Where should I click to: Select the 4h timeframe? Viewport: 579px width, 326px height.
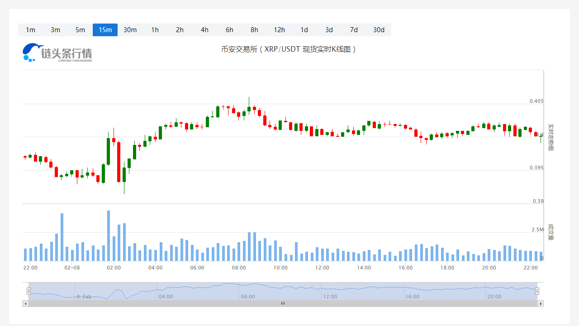(204, 30)
